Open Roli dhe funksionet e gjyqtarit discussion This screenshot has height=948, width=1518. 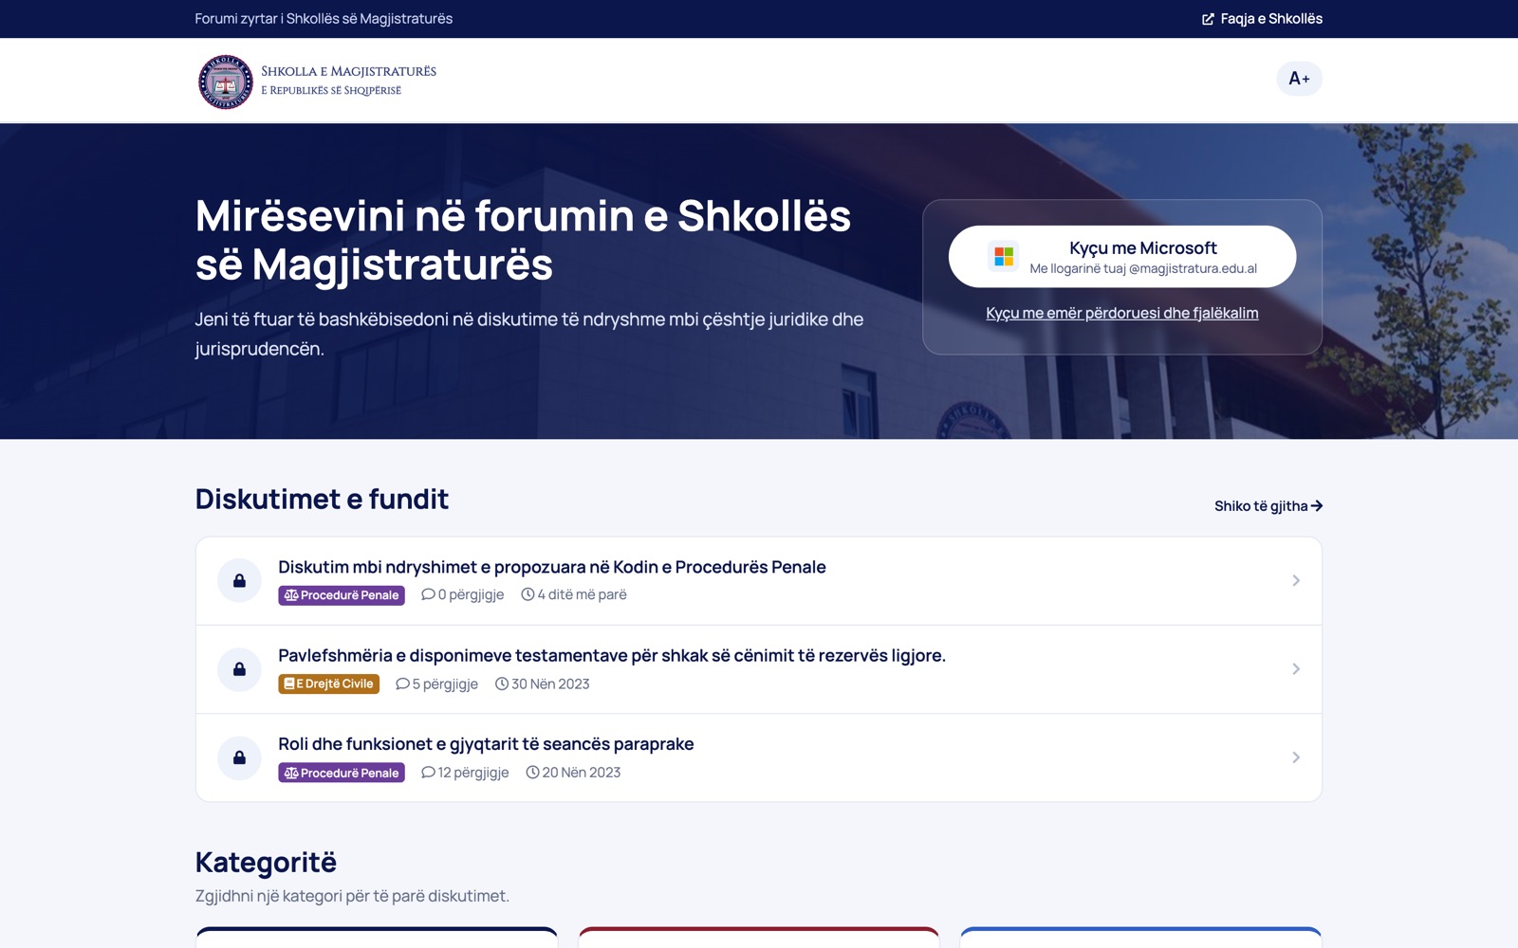click(486, 744)
